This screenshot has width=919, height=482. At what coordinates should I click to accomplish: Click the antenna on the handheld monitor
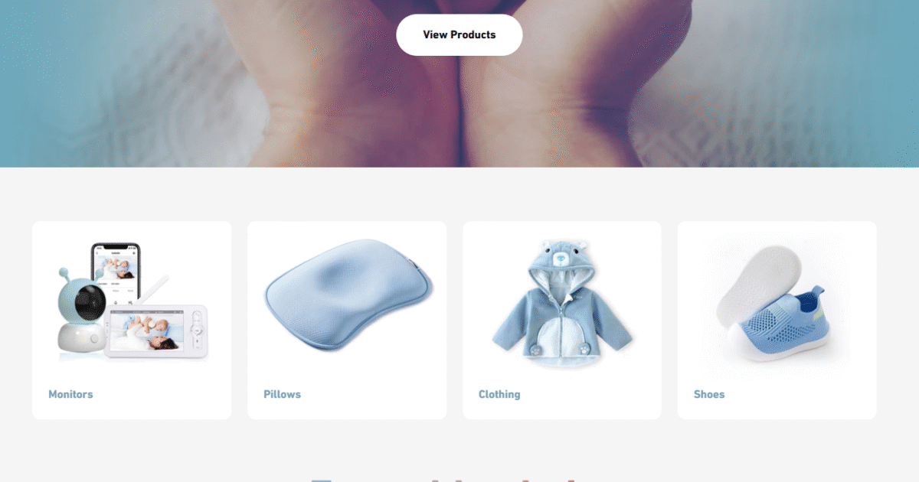[155, 291]
